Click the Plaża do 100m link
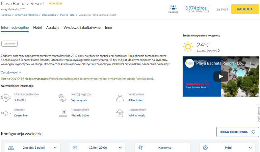This screenshot has width=260, height=152. tap(80, 115)
